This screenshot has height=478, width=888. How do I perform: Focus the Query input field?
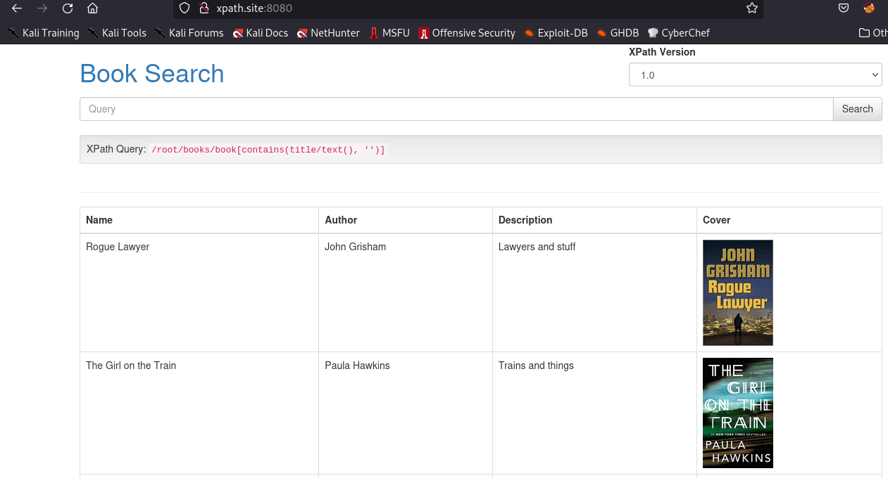[456, 109]
